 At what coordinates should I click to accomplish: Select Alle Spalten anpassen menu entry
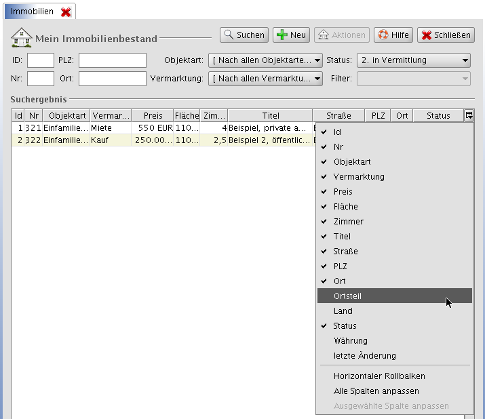click(376, 391)
